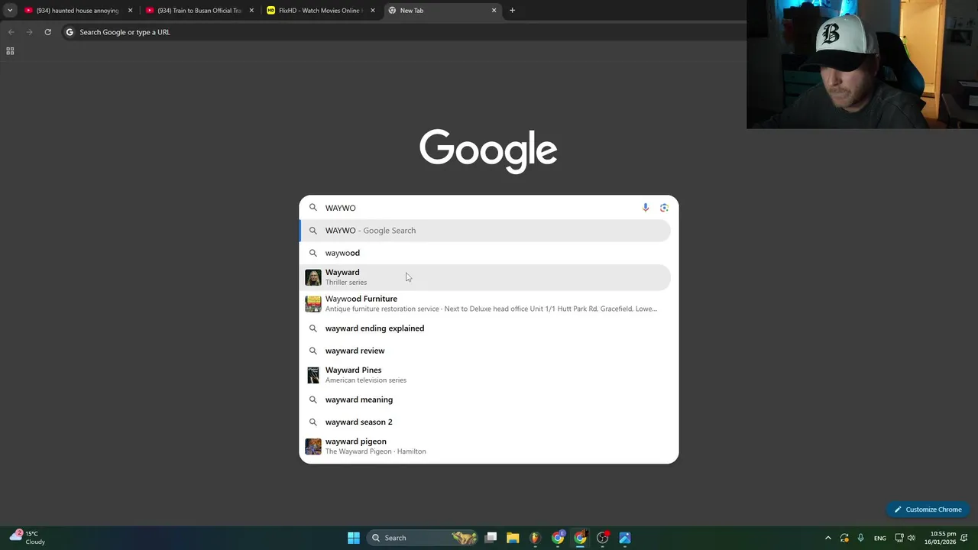978x550 pixels.
Task: Open File Explorer from the taskbar
Action: click(x=513, y=538)
